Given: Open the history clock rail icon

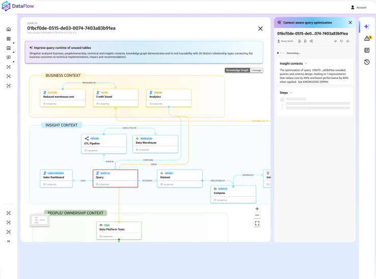Looking at the screenshot, I should click(367, 62).
